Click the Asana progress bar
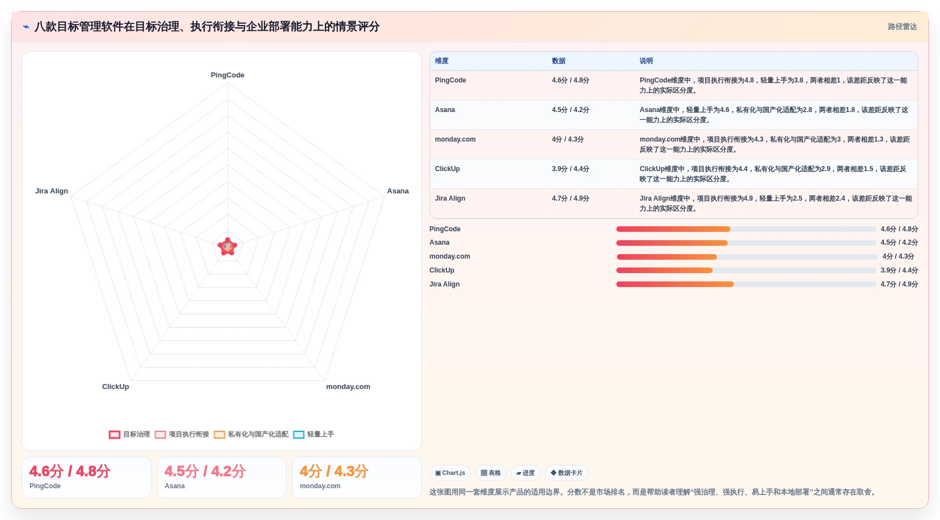The height and width of the screenshot is (520, 940). click(x=746, y=243)
